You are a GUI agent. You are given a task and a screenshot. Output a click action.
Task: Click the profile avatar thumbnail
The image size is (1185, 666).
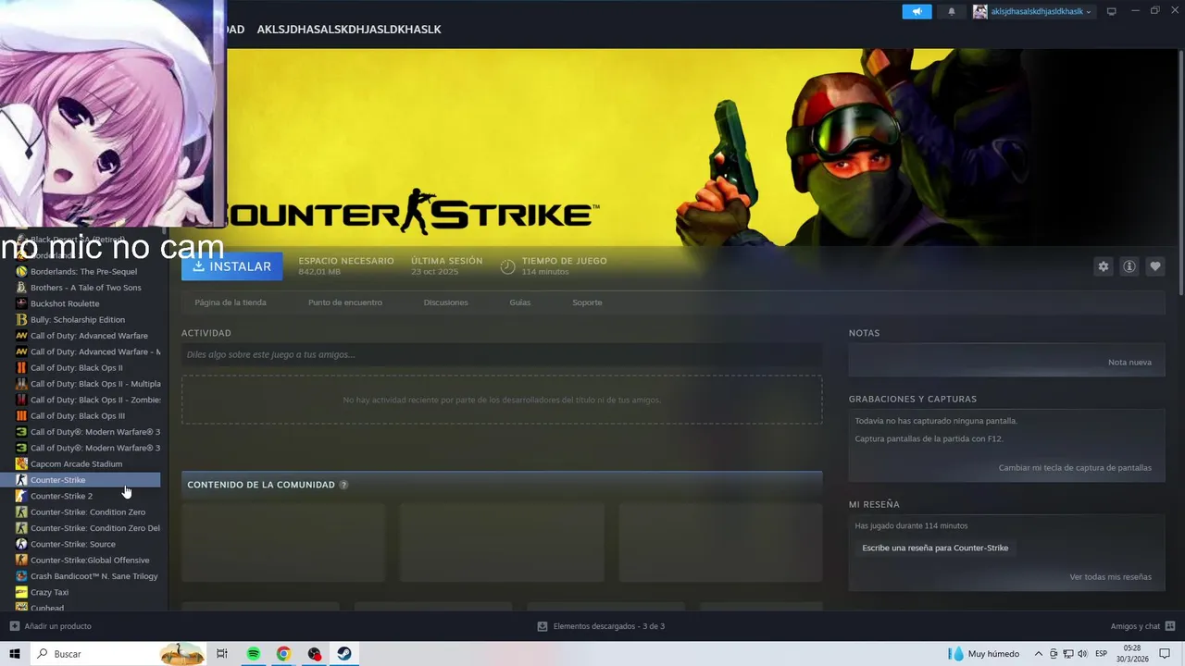(979, 12)
